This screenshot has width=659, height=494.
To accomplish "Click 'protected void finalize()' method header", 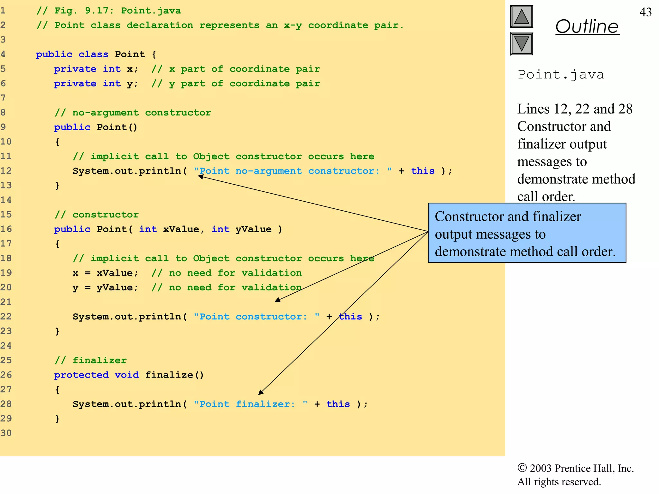I will point(129,375).
